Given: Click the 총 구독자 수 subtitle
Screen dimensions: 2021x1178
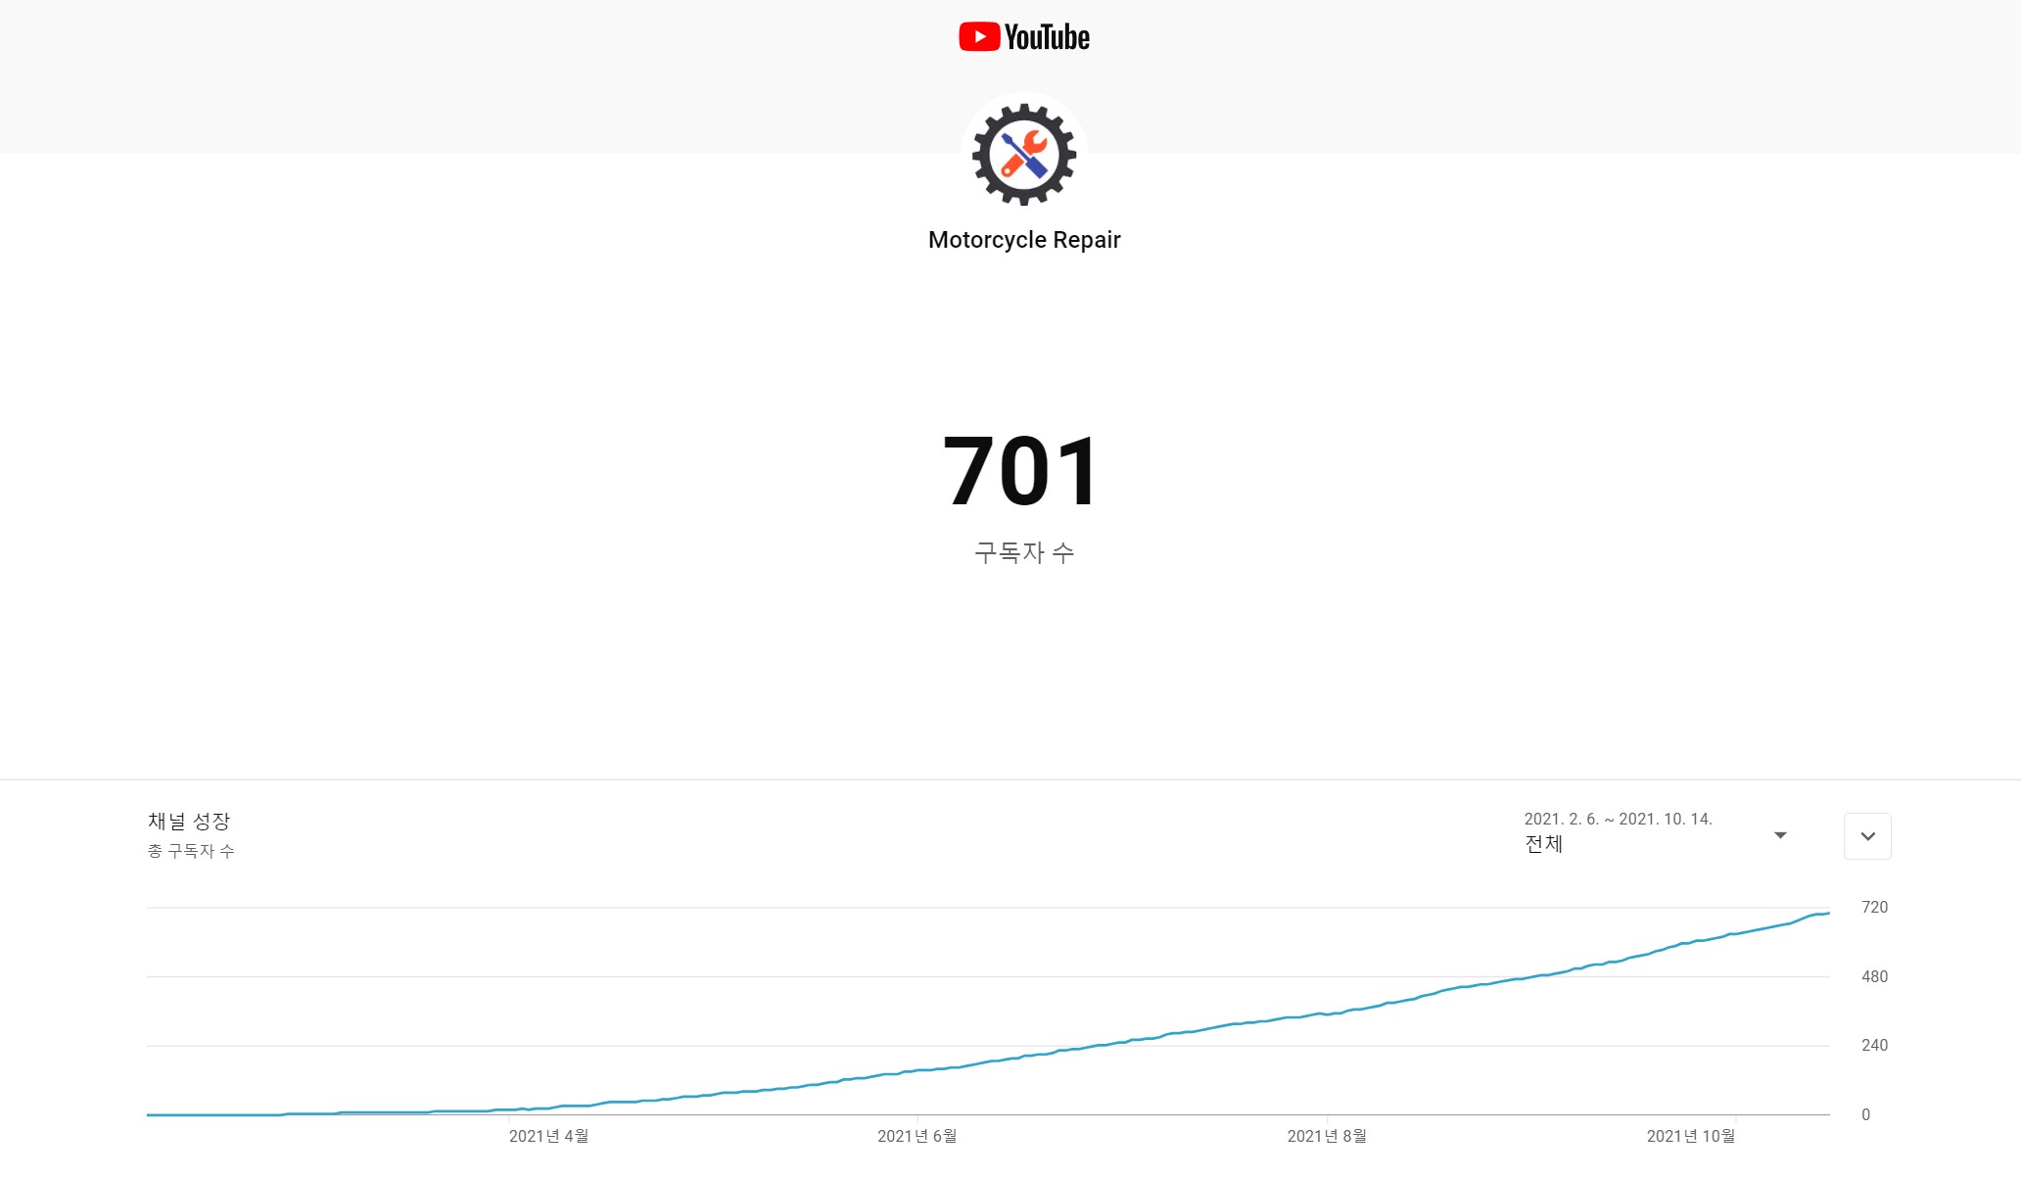Looking at the screenshot, I should [191, 851].
